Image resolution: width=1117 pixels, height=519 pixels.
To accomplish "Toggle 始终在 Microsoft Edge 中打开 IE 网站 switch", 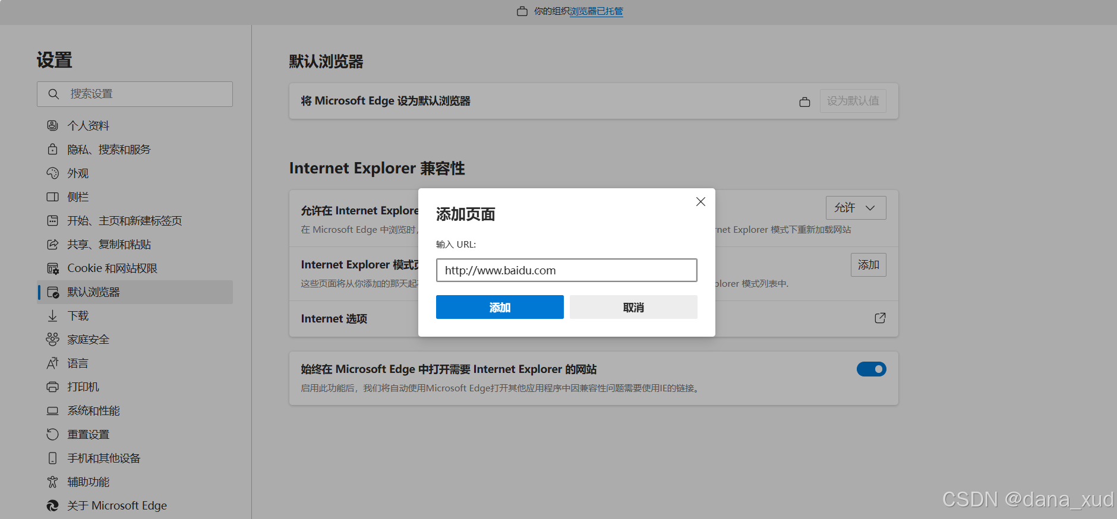I will pos(871,369).
